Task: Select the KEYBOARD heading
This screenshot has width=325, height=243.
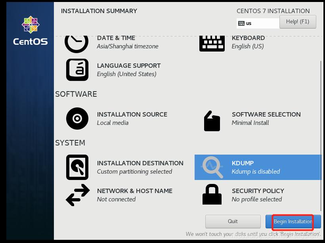Action: [248, 38]
